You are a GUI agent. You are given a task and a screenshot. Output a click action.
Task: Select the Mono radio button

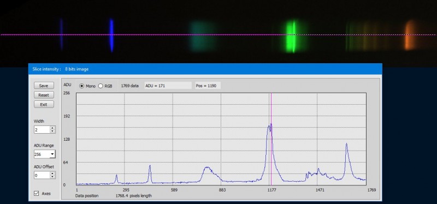(x=81, y=86)
